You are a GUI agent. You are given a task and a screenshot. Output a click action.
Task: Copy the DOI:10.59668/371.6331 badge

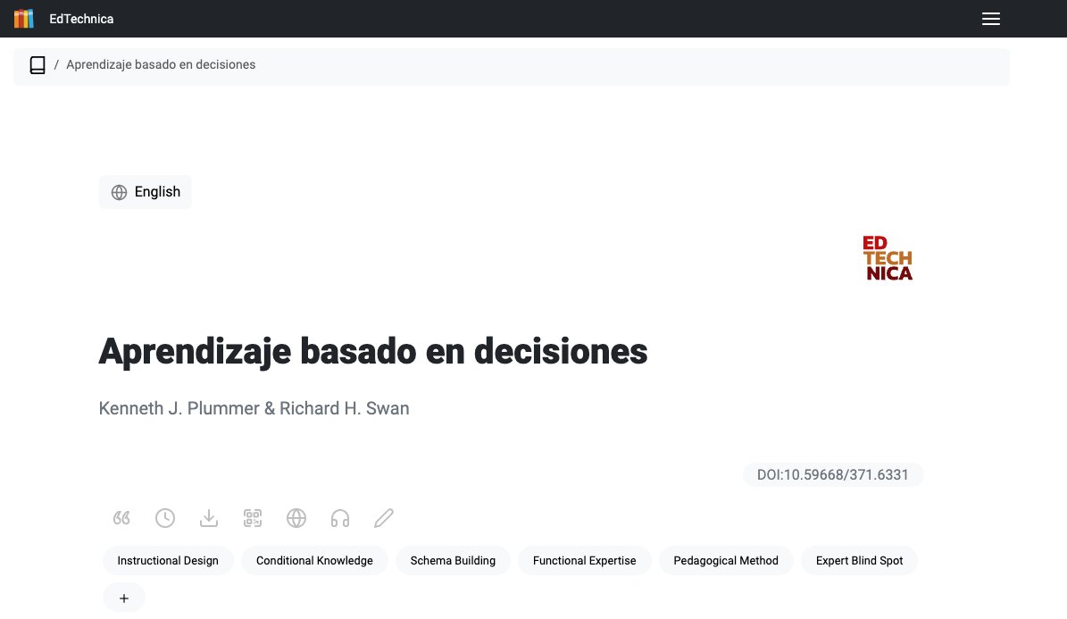point(833,474)
